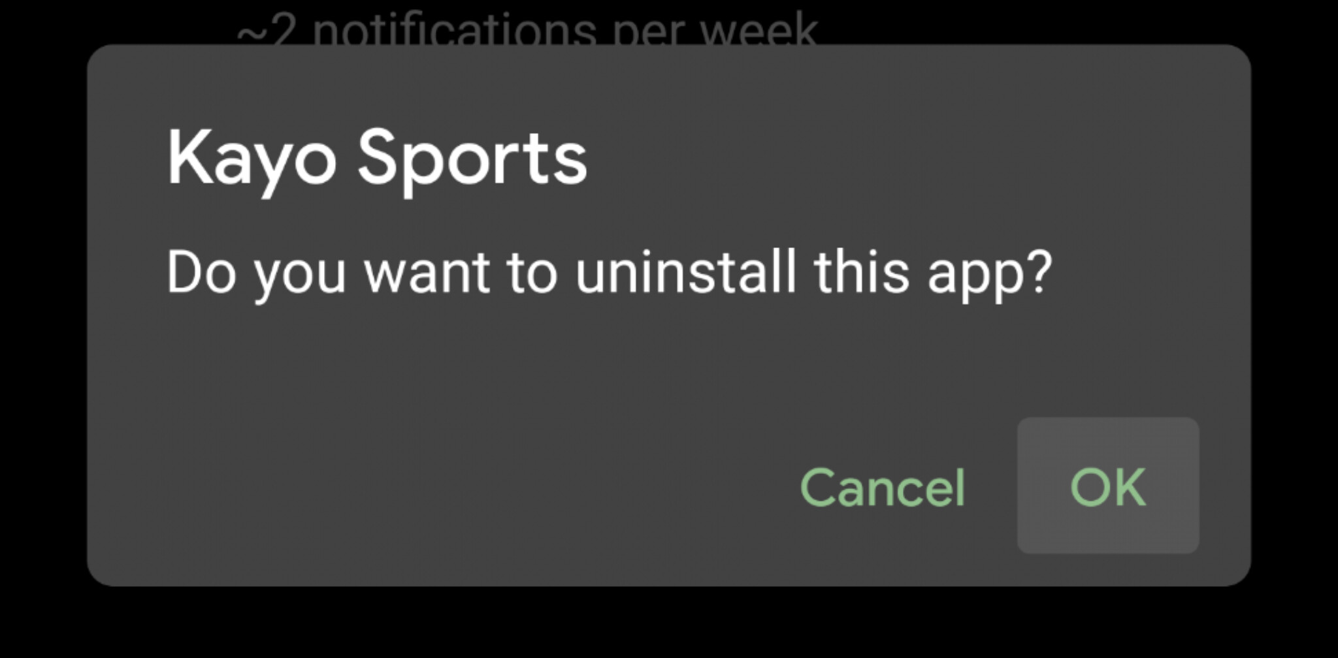This screenshot has width=1338, height=658.
Task: Click blank dialog area left of Cancel
Action: tap(457, 486)
